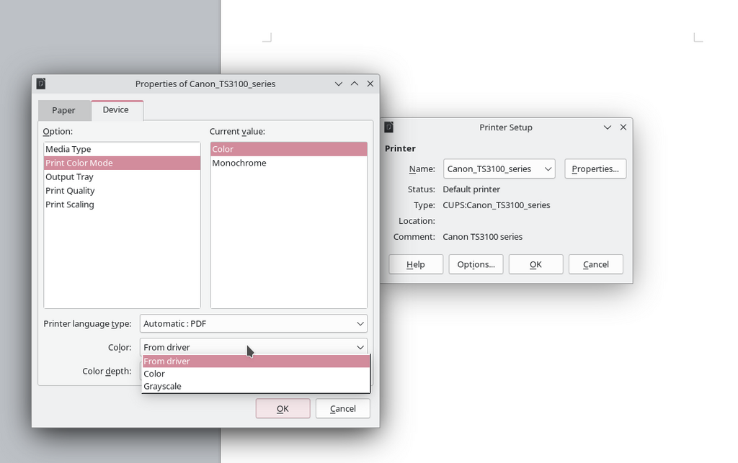Pick Monochrome as current value
This screenshot has height=463, width=738.
pos(239,163)
